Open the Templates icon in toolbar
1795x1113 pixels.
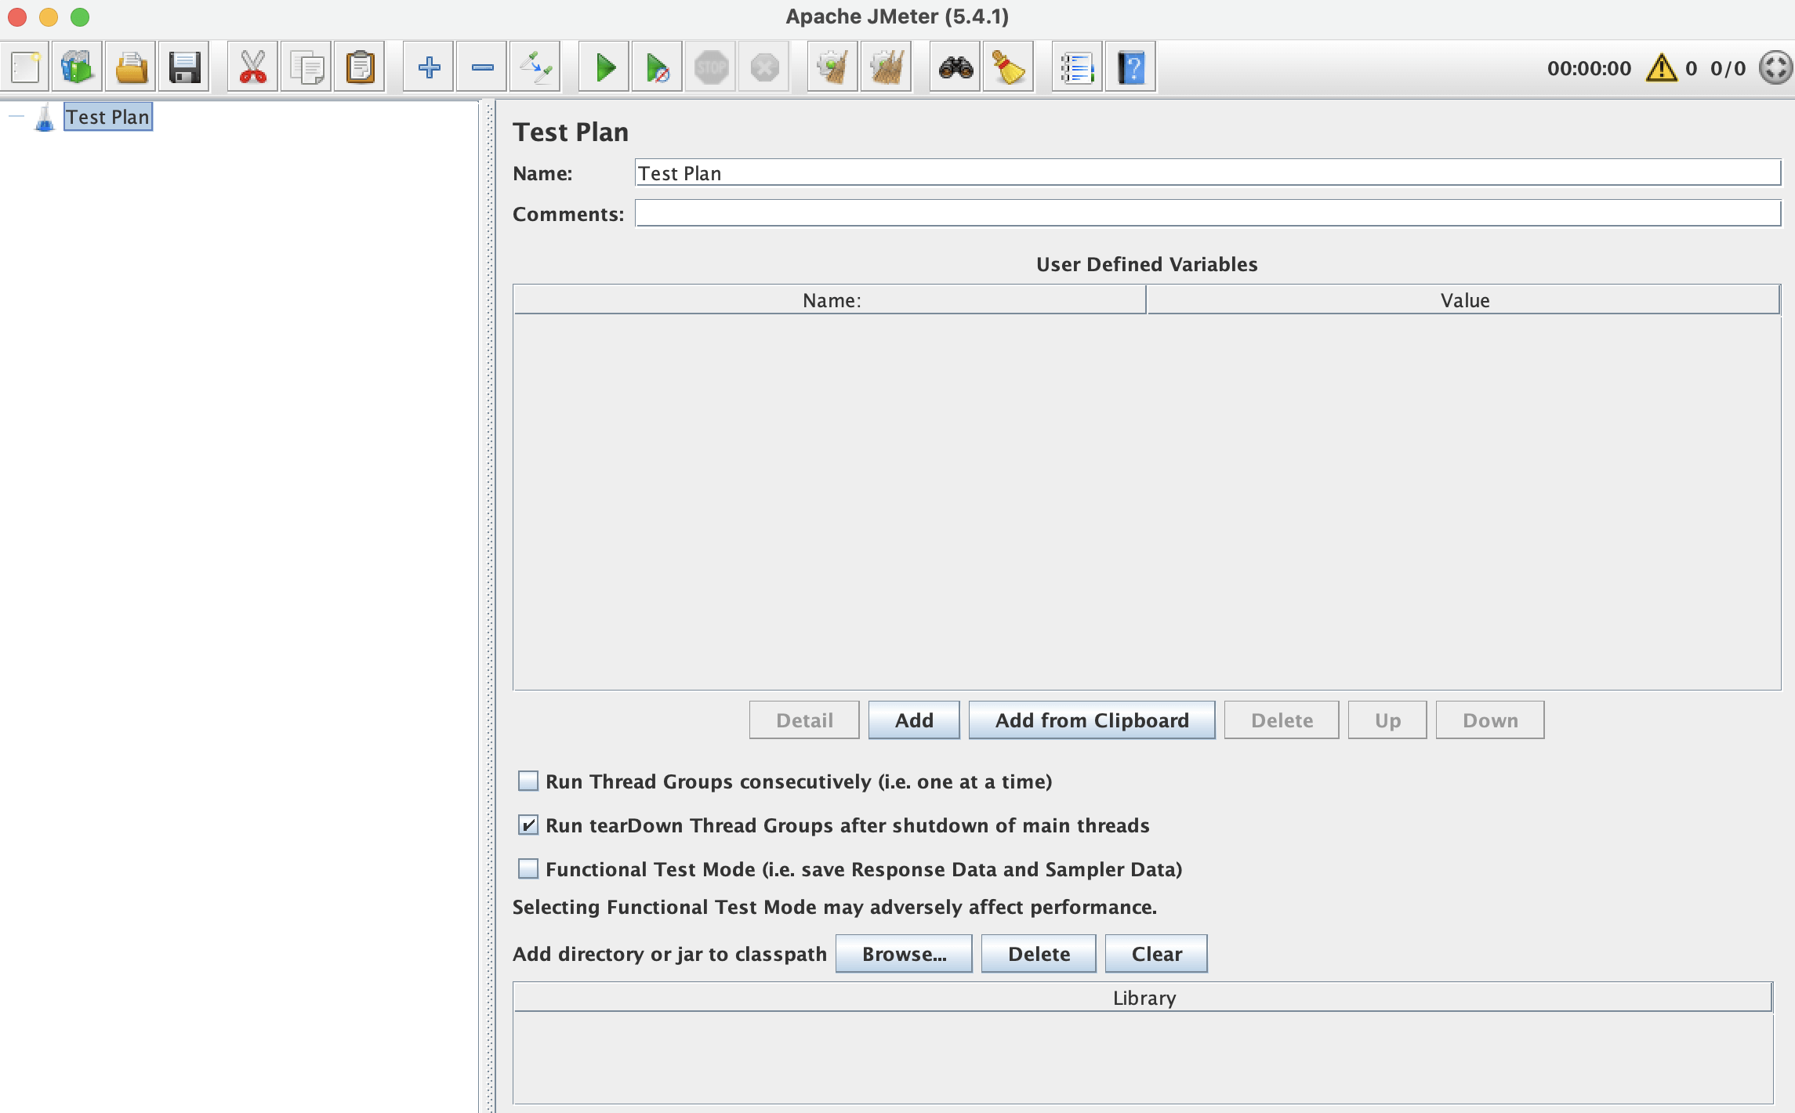78,67
